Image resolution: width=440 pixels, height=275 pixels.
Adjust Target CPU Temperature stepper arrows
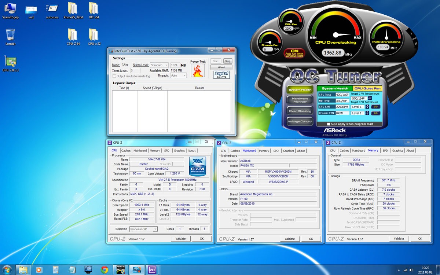pyautogui.click(x=370, y=98)
